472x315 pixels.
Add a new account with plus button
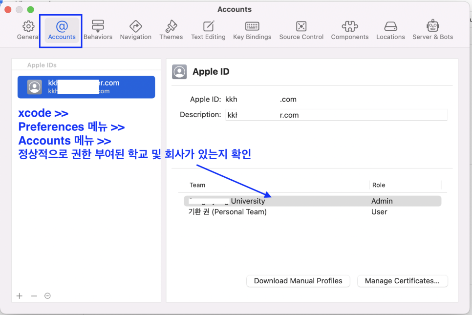pyautogui.click(x=20, y=296)
